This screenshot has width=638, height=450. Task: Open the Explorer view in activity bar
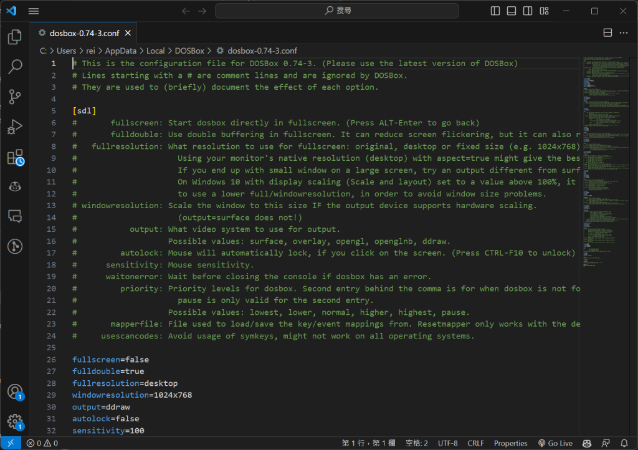[15, 37]
